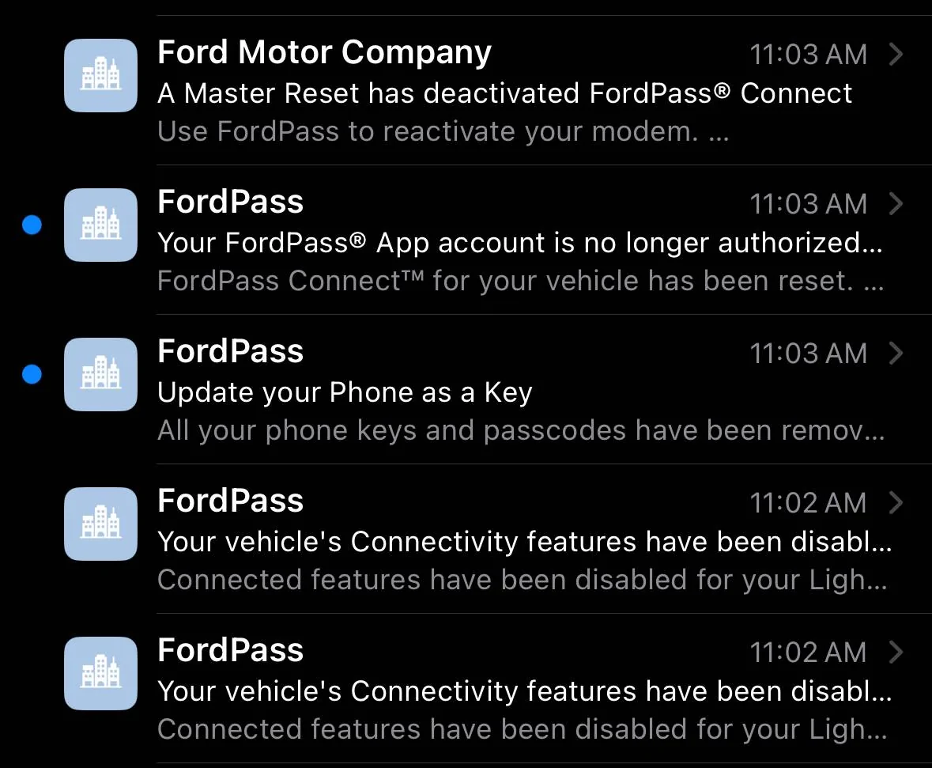Click the 11:03 AM timestamp on Ford Motor Company email
The width and height of the screenshot is (932, 768).
pyautogui.click(x=808, y=55)
